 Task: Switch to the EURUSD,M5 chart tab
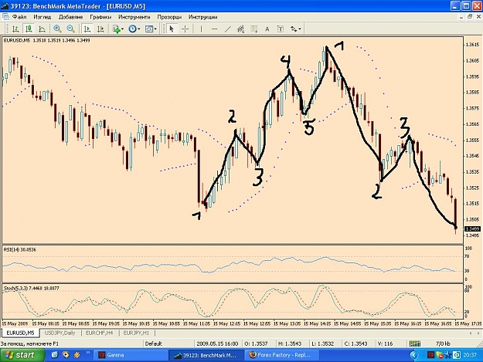coord(20,333)
